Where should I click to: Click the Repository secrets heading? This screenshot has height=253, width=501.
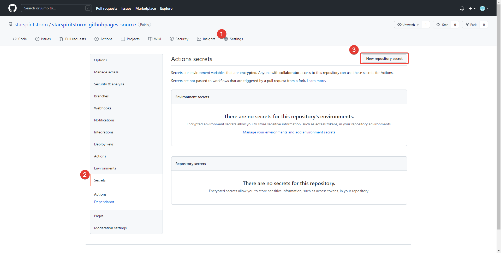coord(190,164)
